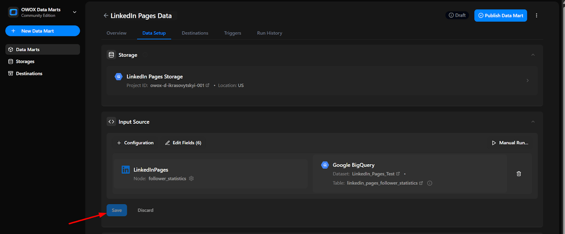Image resolution: width=565 pixels, height=234 pixels.
Task: Click the Draft status badge
Action: (x=457, y=15)
